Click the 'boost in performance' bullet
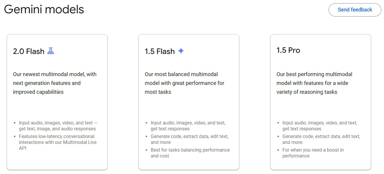This screenshot has height=174, width=384. click(x=313, y=153)
